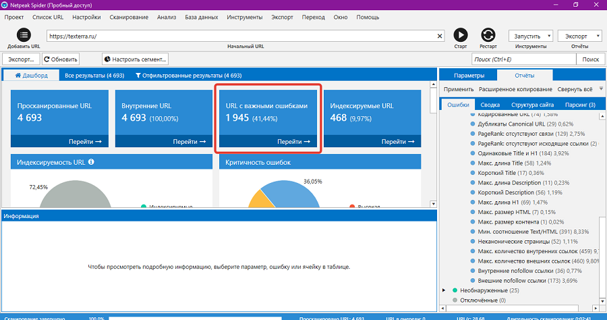Image resolution: width=607 pixels, height=320 pixels.
Task: Click the Рестарт refresh icon
Action: point(488,35)
